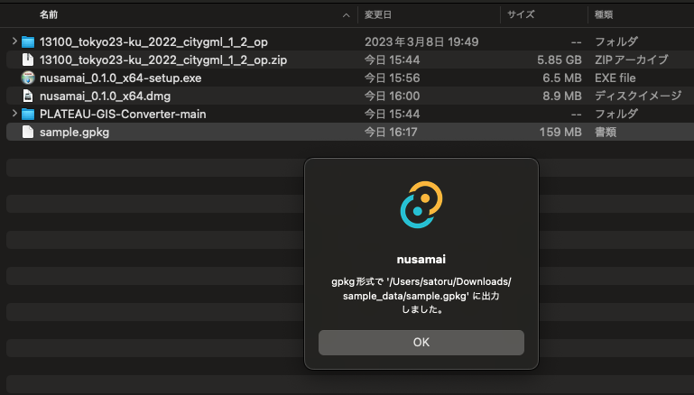Viewport: 694px width, 395px height.
Task: Click the date 2023年3月8日 19:49
Action: (421, 42)
